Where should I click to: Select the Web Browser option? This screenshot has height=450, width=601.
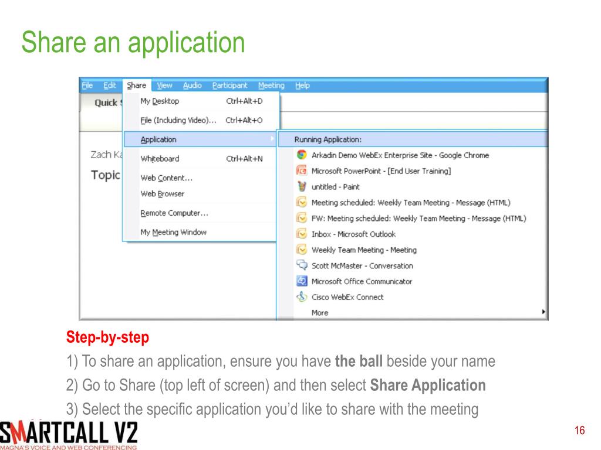pos(201,193)
